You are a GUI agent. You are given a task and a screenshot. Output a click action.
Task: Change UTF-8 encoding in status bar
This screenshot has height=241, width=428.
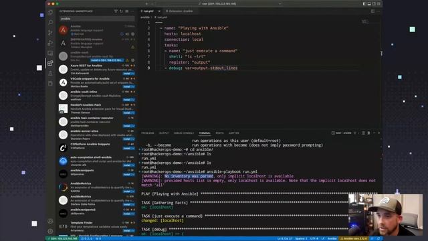tap(314, 239)
